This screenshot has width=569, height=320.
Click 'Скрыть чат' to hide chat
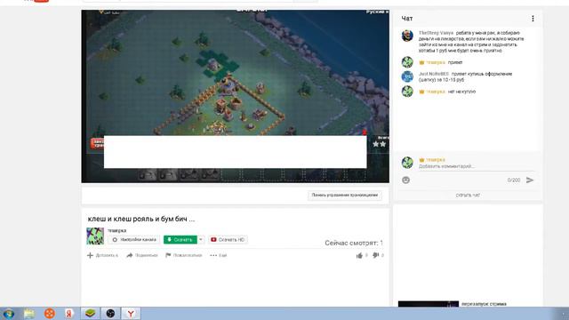[468, 196]
